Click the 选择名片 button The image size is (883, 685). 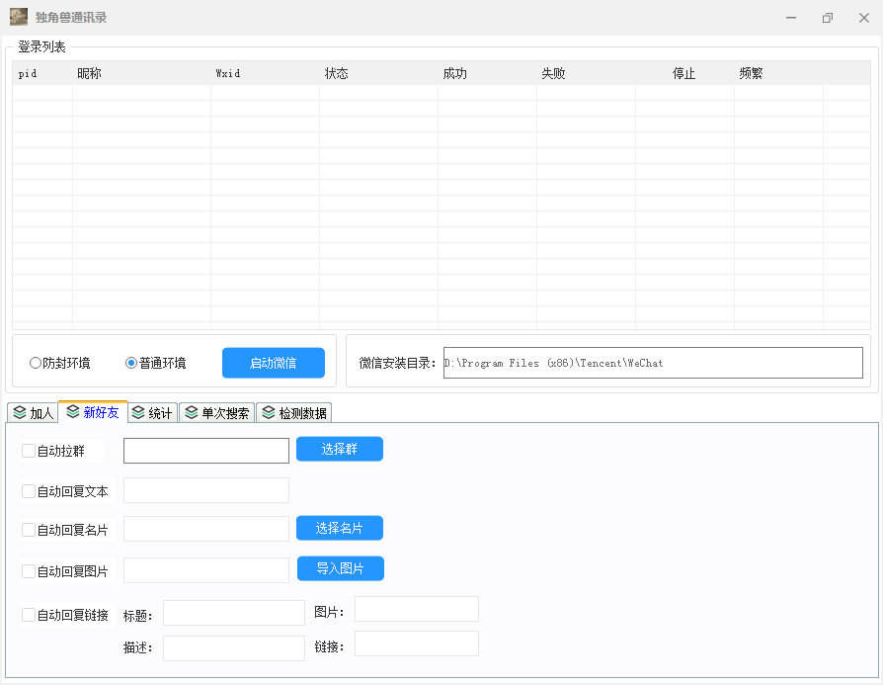(x=339, y=529)
